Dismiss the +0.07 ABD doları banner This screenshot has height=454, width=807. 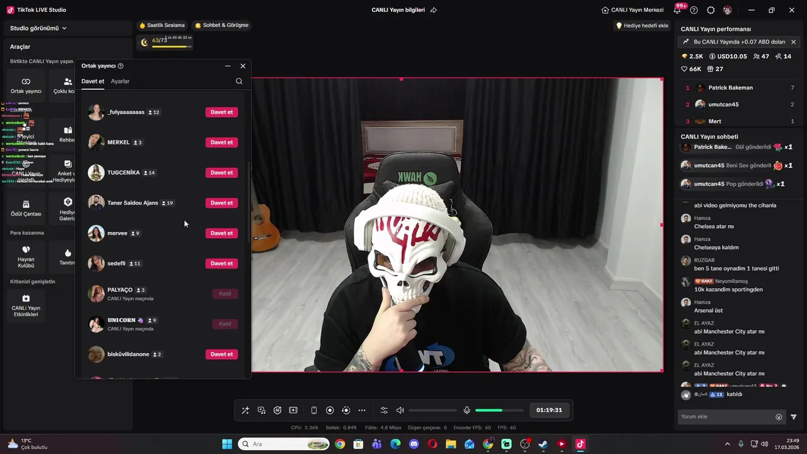[793, 42]
